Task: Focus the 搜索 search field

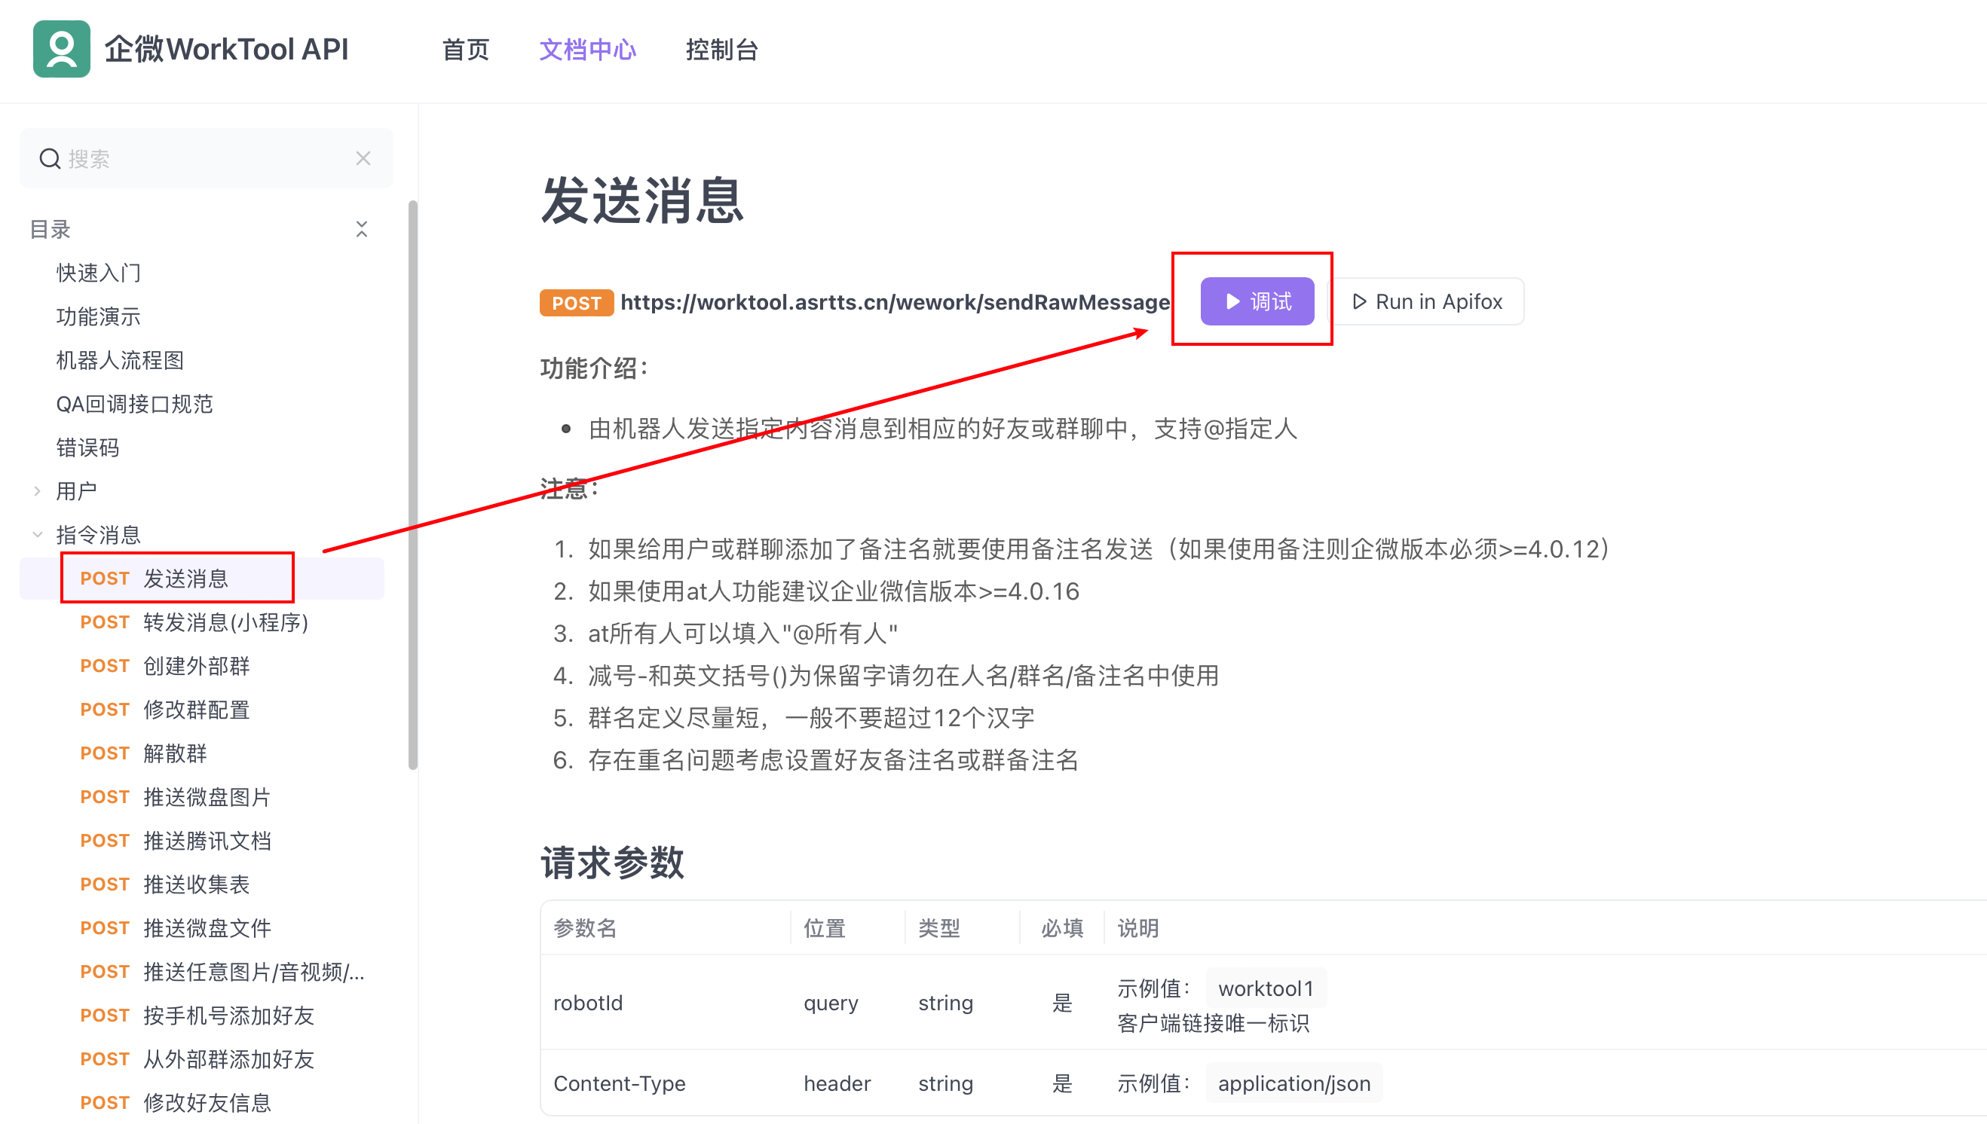Action: tap(201, 159)
